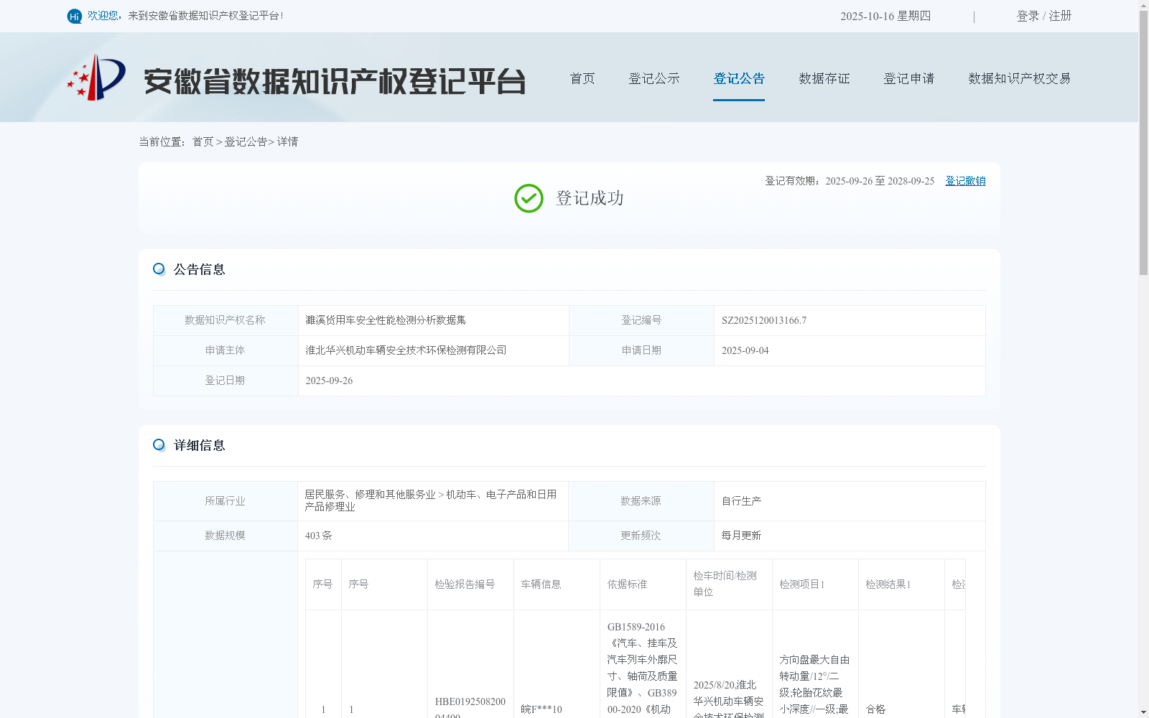Open the 首页 navigation tab

[x=582, y=78]
